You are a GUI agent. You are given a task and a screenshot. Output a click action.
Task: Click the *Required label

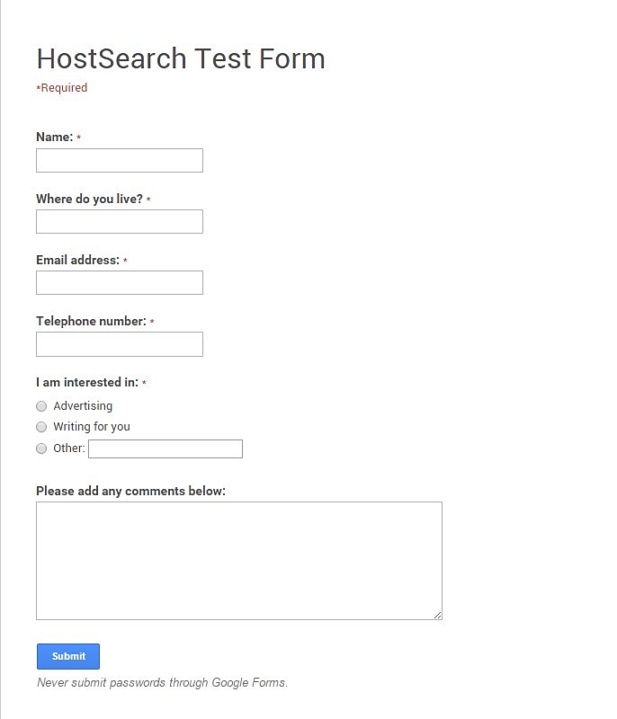click(60, 87)
